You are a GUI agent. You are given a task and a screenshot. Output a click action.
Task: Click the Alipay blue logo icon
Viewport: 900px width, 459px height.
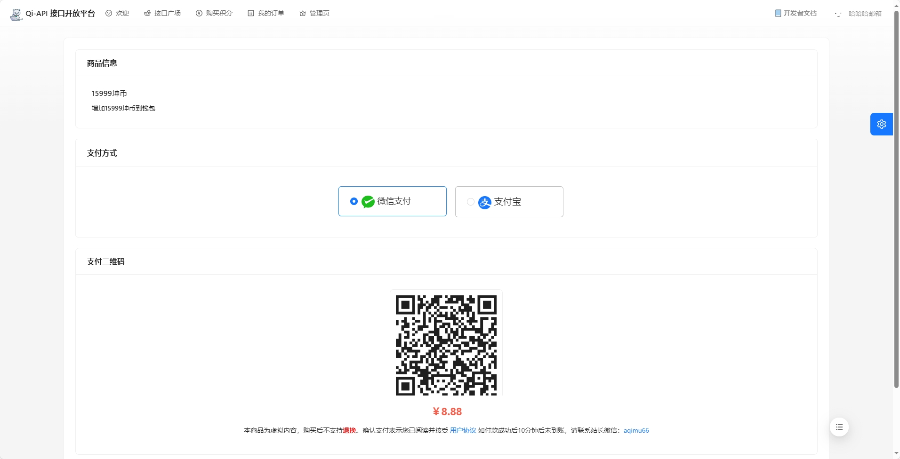(485, 202)
